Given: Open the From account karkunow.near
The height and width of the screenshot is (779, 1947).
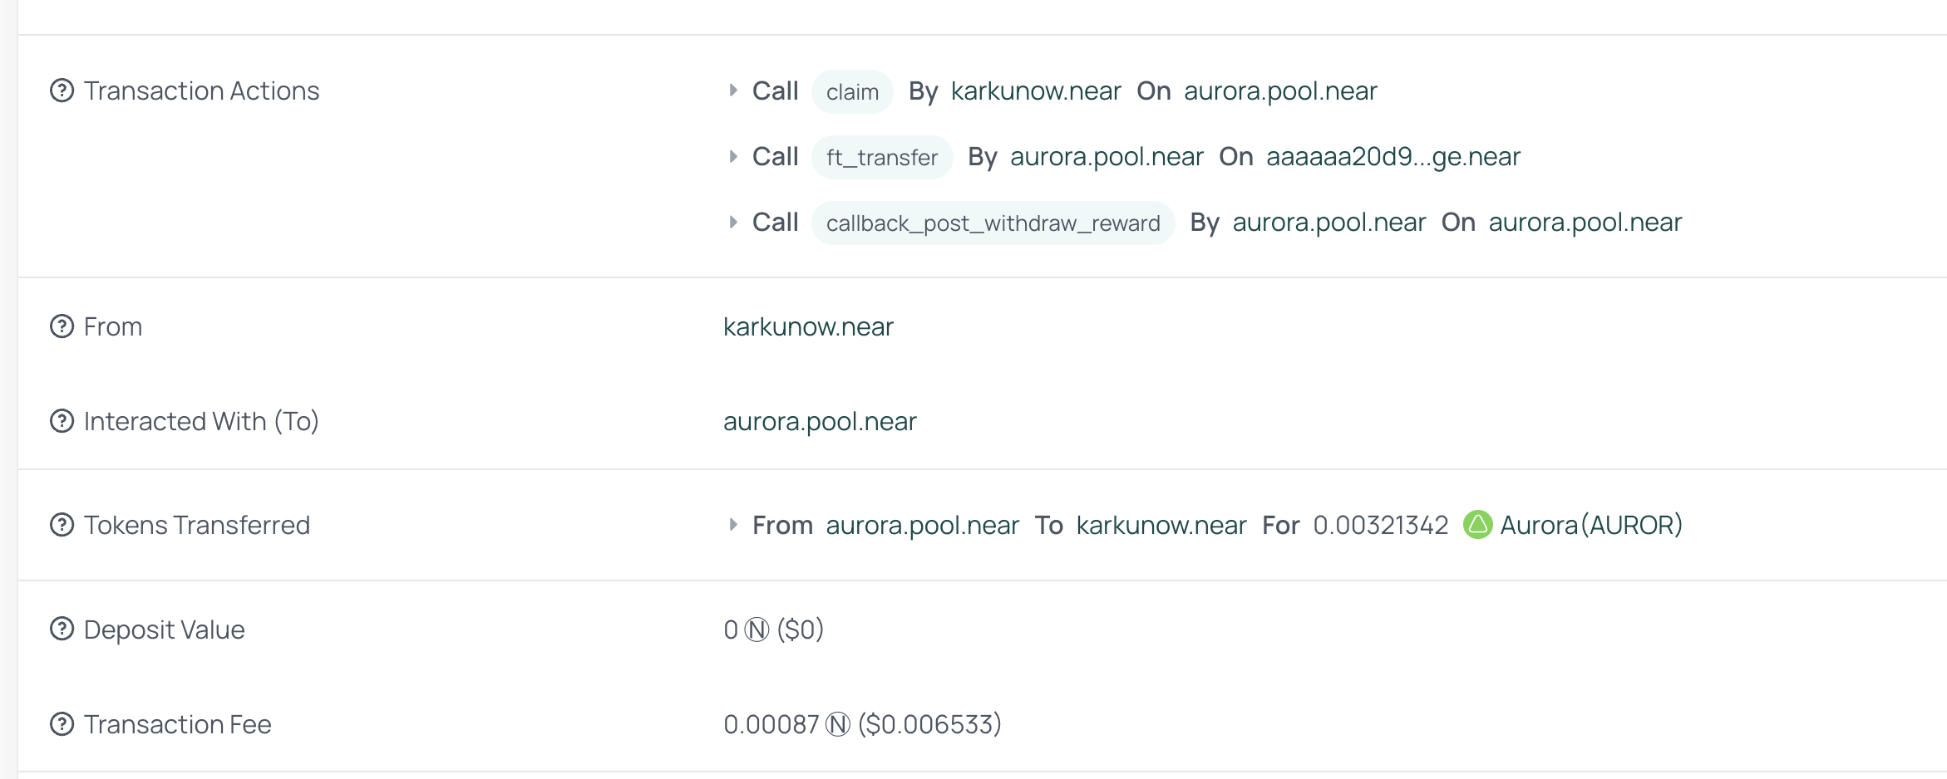Looking at the screenshot, I should [x=808, y=326].
